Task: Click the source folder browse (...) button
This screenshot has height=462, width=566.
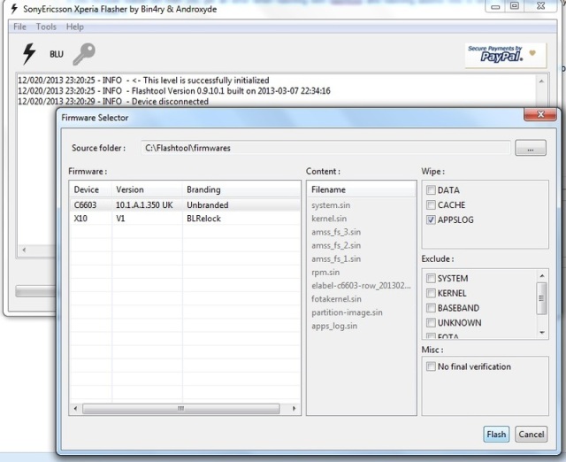Action: coord(531,148)
